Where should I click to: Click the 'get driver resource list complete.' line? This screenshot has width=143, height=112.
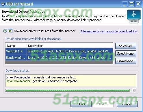click(x=42, y=81)
